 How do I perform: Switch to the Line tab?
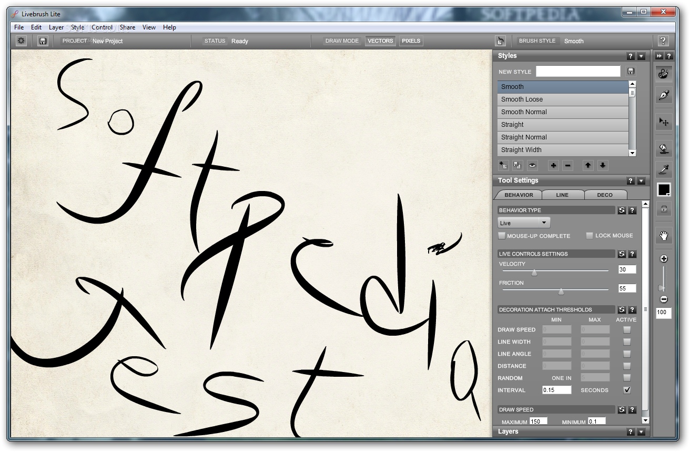point(562,195)
